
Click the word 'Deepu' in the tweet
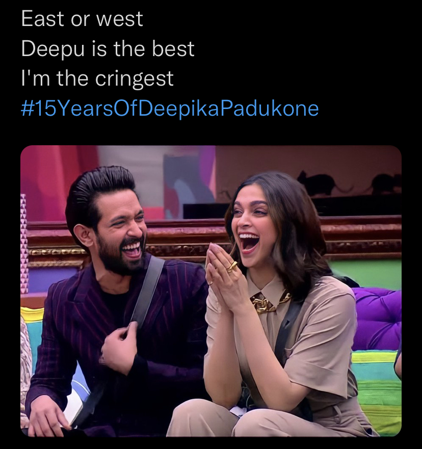(x=52, y=49)
